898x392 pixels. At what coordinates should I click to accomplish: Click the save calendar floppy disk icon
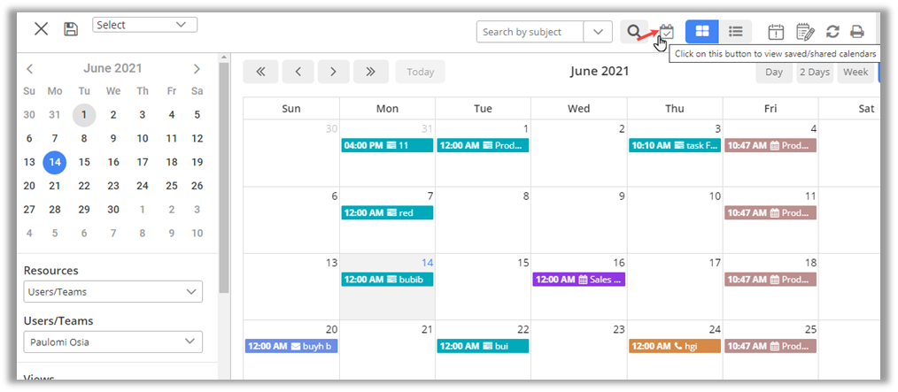(x=71, y=29)
